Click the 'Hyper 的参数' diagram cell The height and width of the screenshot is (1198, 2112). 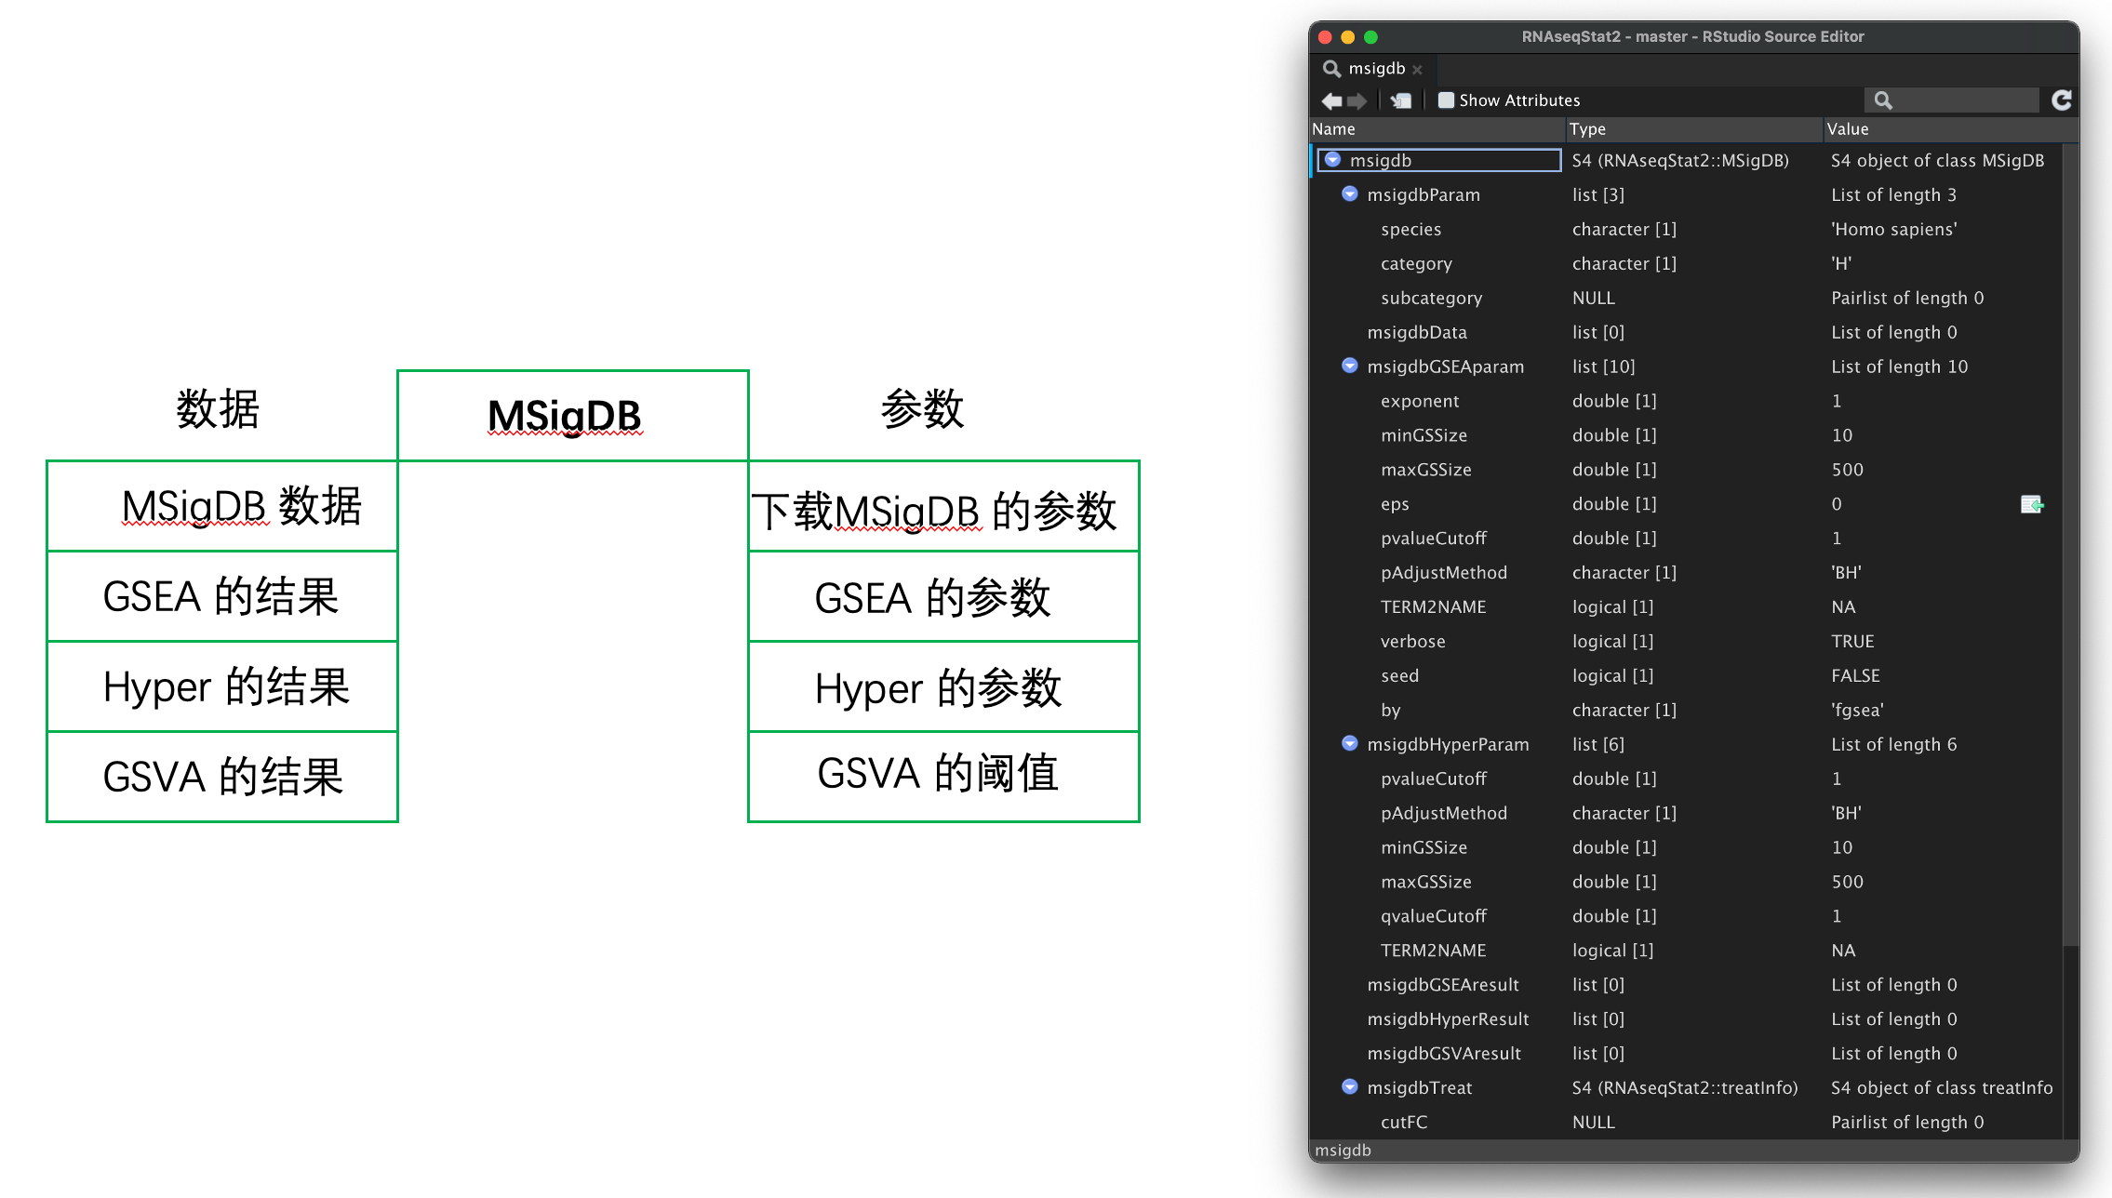click(943, 686)
